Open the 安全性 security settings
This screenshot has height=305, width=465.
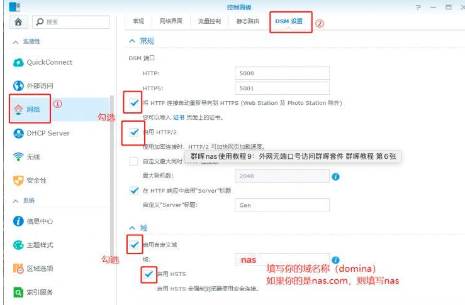pos(36,181)
